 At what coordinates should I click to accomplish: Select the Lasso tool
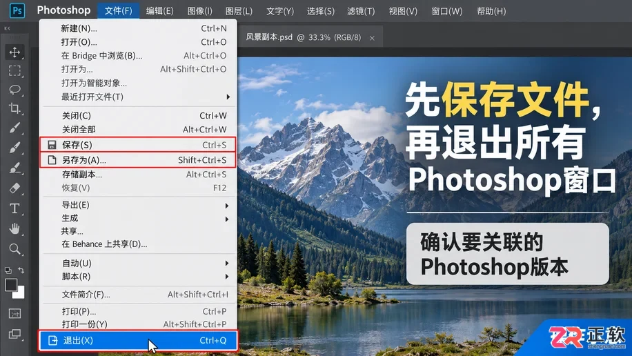click(14, 90)
